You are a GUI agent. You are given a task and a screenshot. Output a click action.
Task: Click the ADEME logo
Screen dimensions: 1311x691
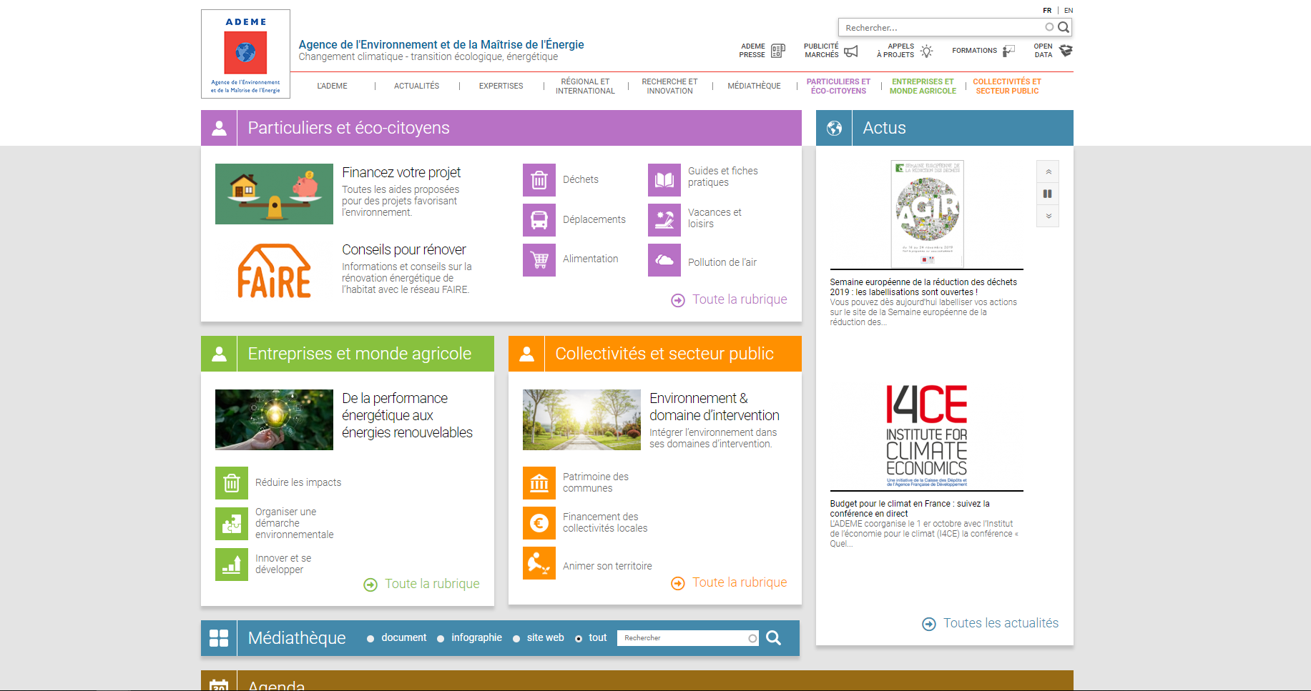click(x=245, y=54)
